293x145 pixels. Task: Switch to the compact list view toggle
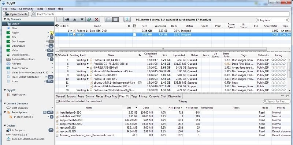108,19
